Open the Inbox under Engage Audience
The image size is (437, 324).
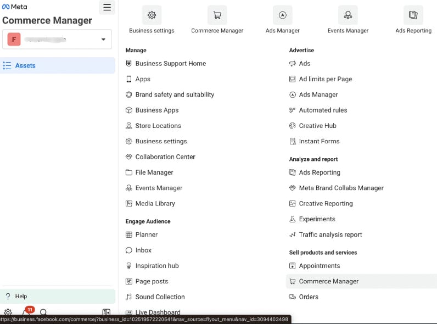tap(143, 250)
